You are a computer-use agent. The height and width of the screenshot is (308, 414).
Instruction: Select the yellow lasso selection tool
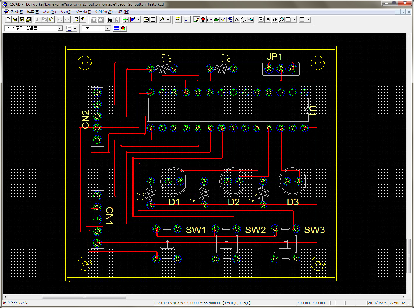click(178, 20)
